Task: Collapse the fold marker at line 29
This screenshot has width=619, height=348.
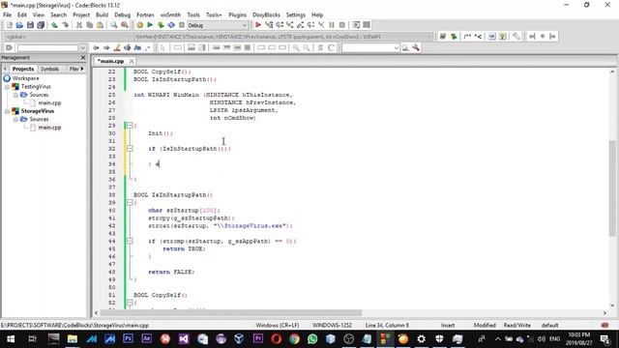Action: 130,126
